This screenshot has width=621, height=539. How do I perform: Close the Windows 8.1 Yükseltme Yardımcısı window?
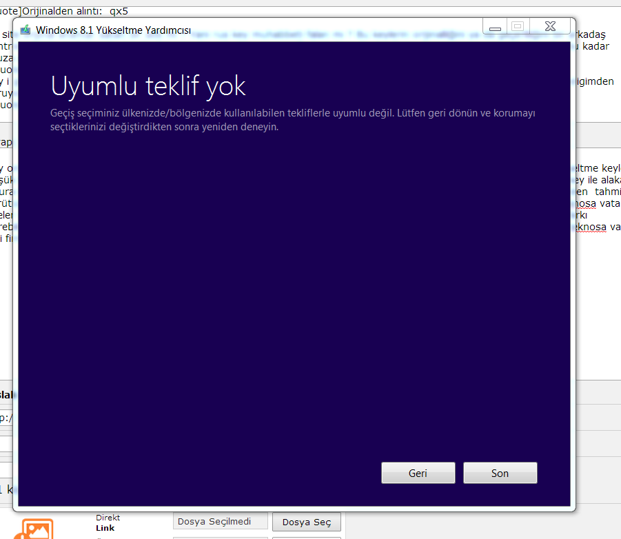pos(550,26)
